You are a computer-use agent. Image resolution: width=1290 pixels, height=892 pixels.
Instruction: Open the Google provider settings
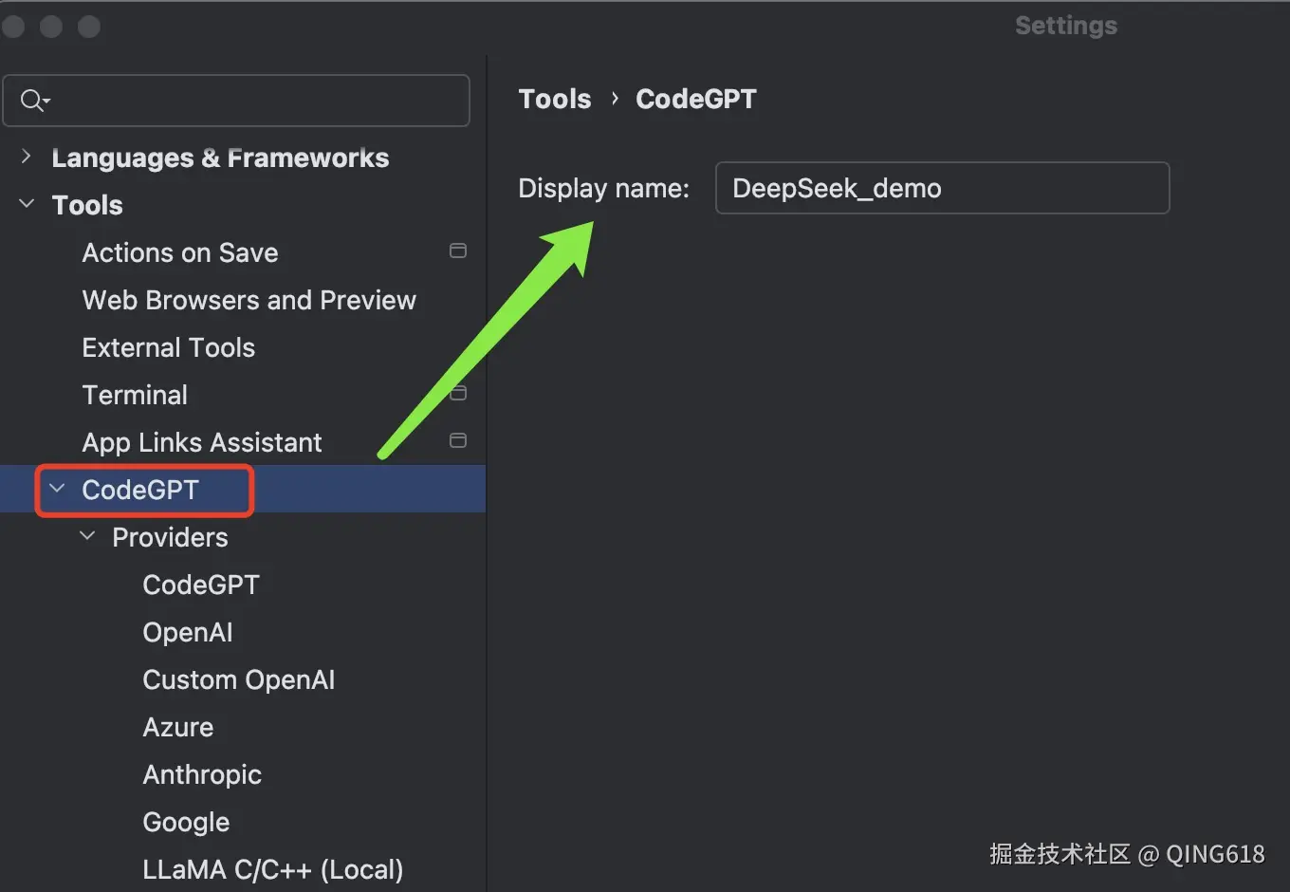coord(186,823)
